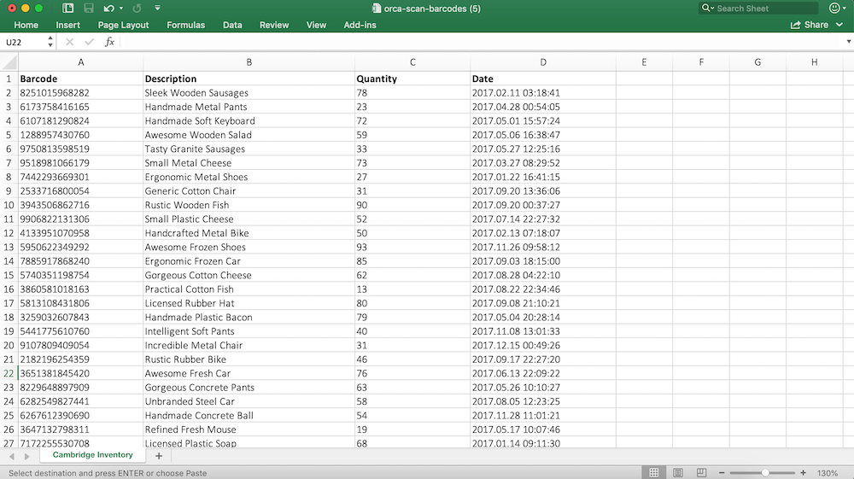Open the Undo history dropdown arrow
The width and height of the screenshot is (854, 479).
[120, 9]
